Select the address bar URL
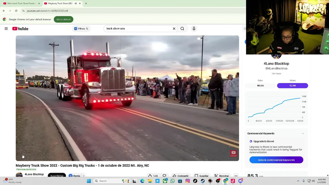Image resolution: width=329 pixels, height=185 pixels. [x=47, y=11]
